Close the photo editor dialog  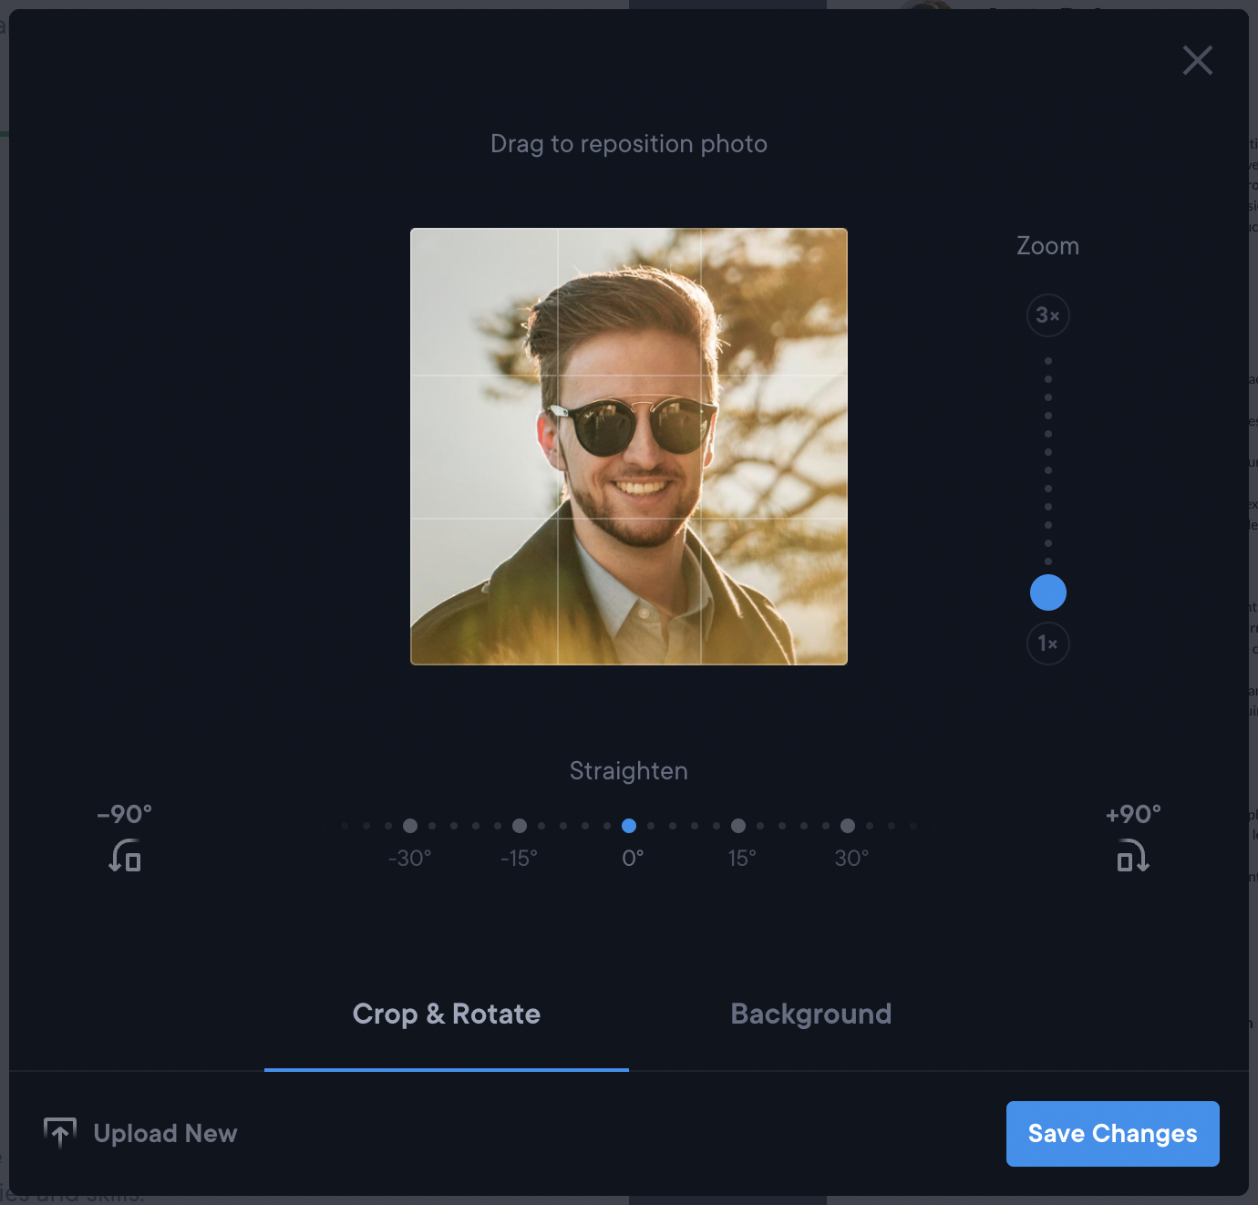tap(1197, 60)
